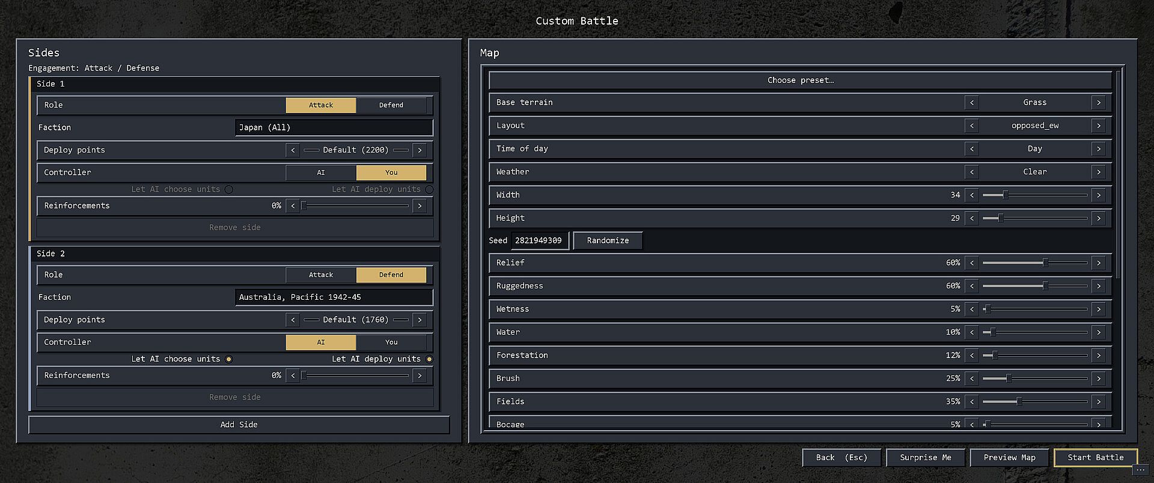Decrease Relief with left arrow
1154x483 pixels.
972,263
